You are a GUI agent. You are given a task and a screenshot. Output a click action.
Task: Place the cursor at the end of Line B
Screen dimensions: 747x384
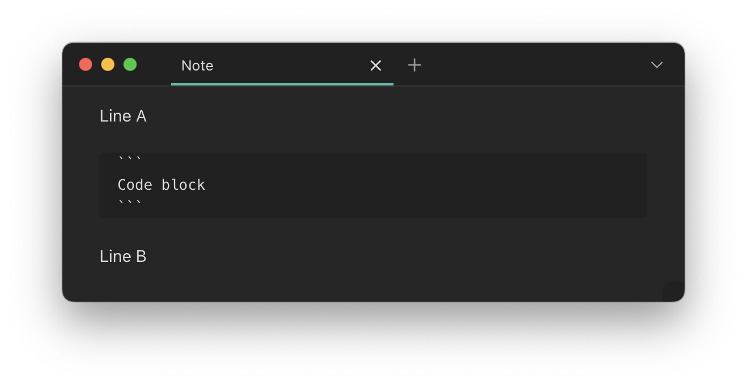[x=147, y=256]
